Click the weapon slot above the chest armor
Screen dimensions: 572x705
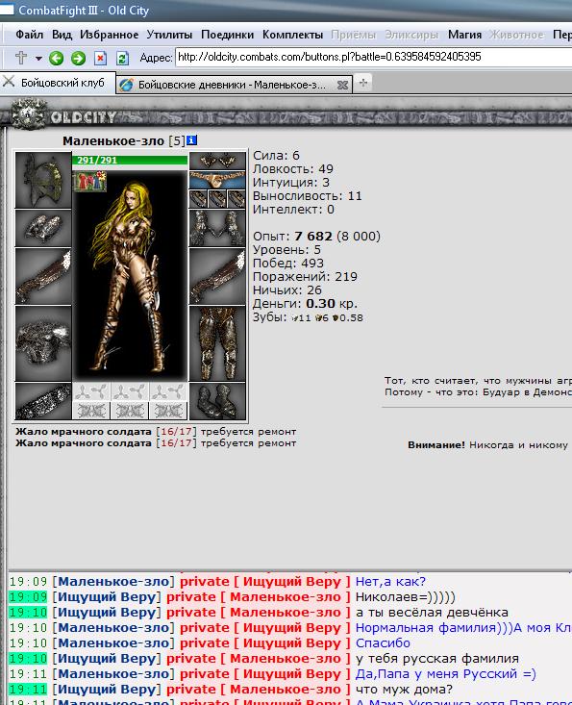(x=43, y=276)
